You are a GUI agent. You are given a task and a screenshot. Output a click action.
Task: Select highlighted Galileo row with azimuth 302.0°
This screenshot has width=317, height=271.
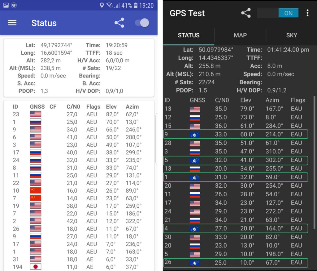pyautogui.click(x=236, y=160)
